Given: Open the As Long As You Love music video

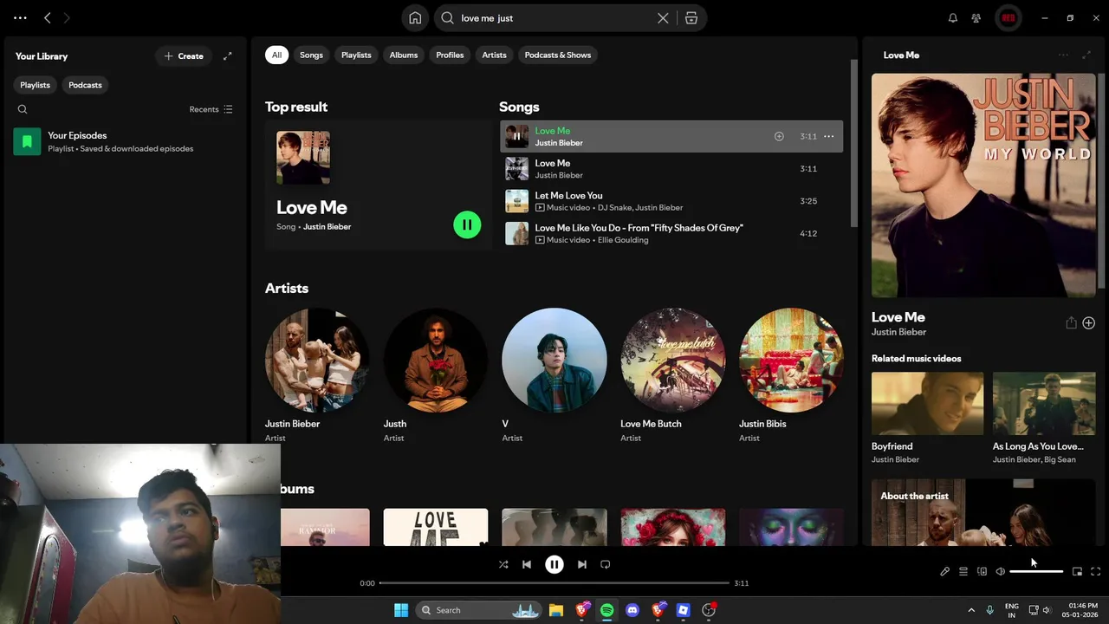Looking at the screenshot, I should pos(1044,418).
